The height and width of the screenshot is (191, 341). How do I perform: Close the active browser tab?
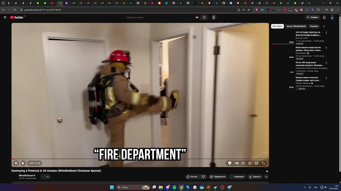click(x=60, y=3)
